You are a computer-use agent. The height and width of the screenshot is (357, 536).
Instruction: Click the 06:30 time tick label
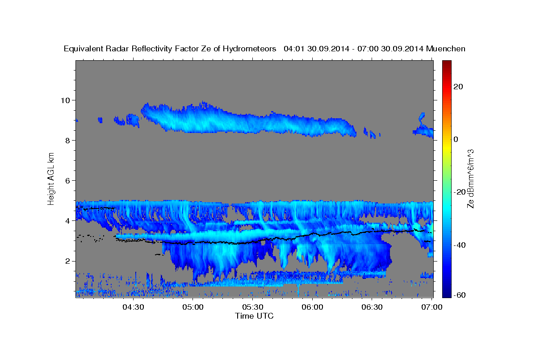(372, 307)
